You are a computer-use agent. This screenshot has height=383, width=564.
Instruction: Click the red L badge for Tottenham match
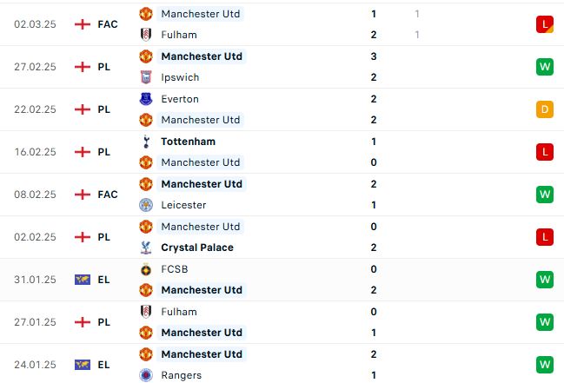[545, 152]
